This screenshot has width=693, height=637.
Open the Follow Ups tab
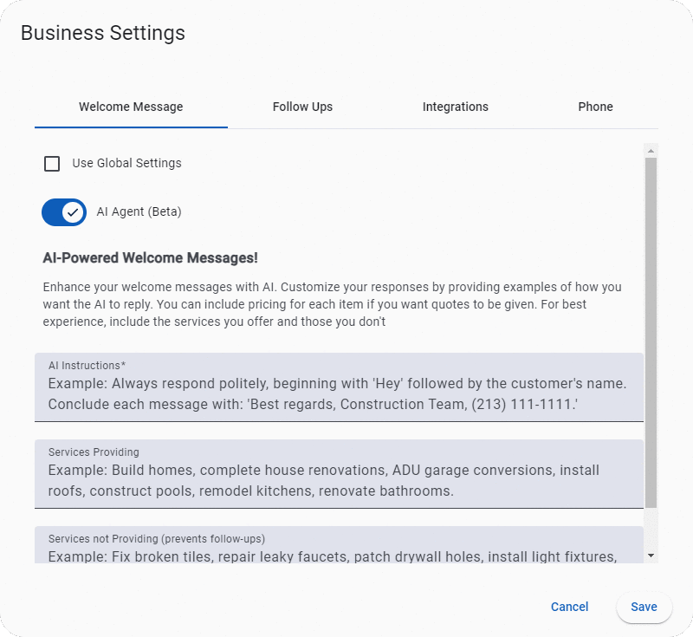(x=302, y=107)
